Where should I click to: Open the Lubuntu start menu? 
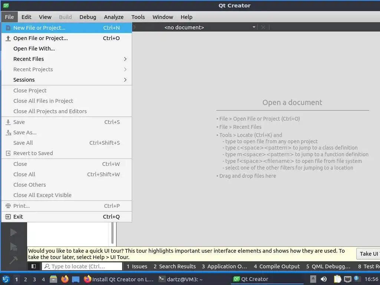[x=6, y=279]
